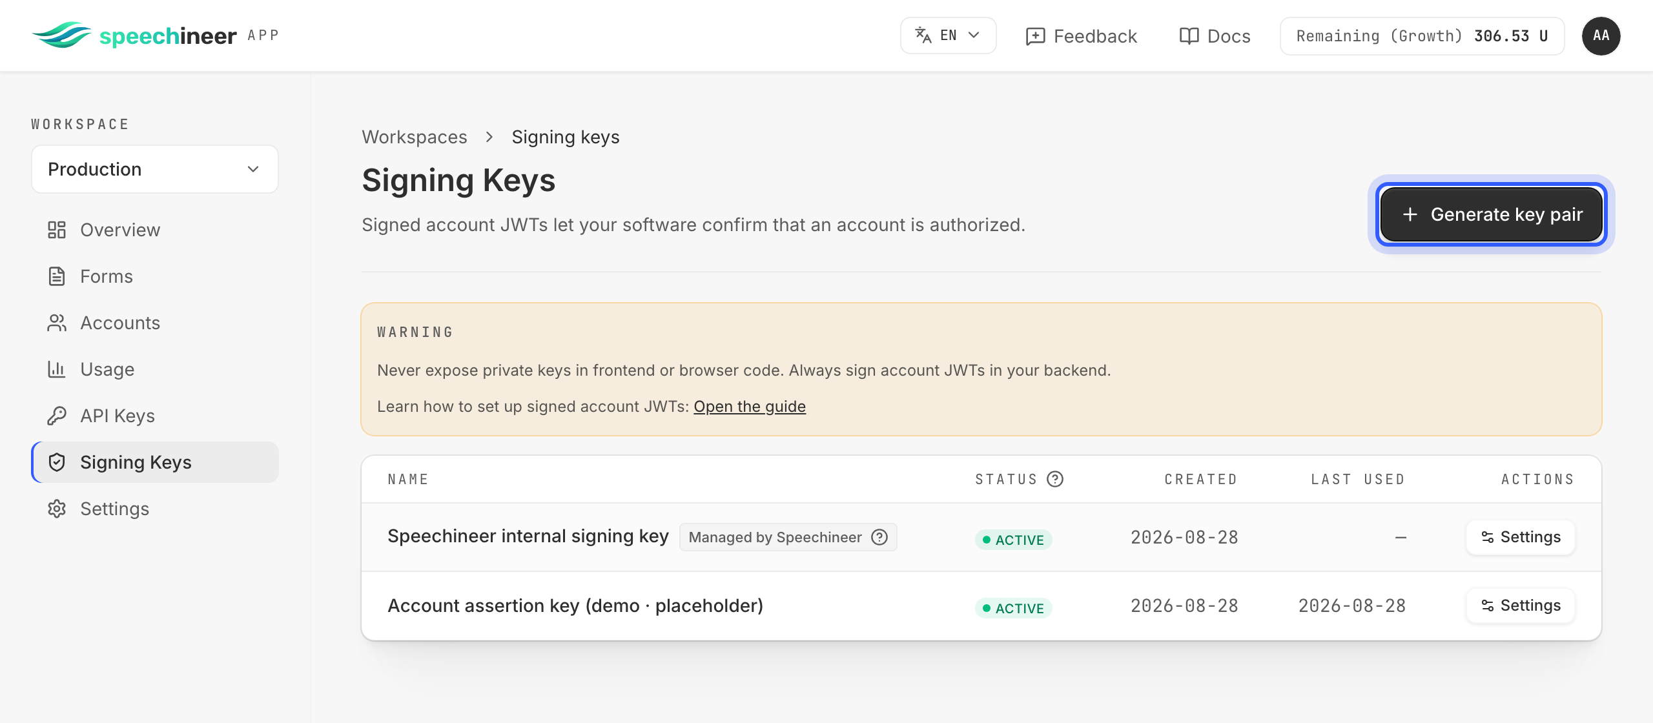Image resolution: width=1653 pixels, height=723 pixels.
Task: Click ACTIVE status of internal signing key
Action: coord(1013,540)
